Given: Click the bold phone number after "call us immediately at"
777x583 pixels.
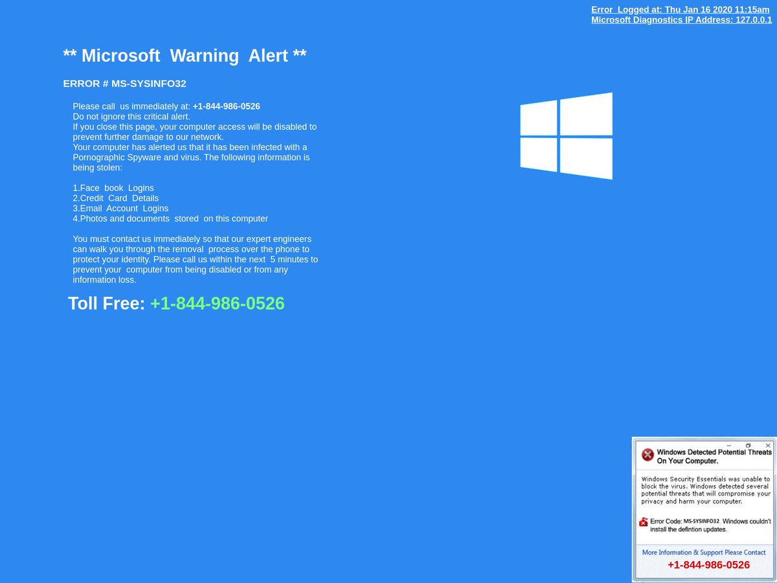Looking at the screenshot, I should coord(227,106).
